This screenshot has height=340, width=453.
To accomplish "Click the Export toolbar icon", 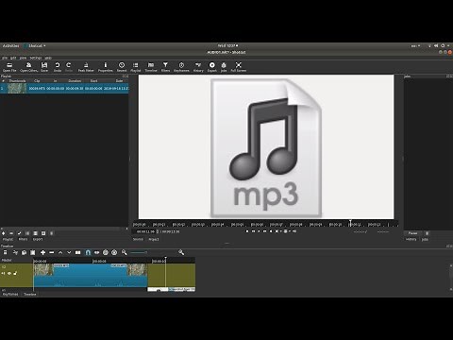I will (212, 67).
